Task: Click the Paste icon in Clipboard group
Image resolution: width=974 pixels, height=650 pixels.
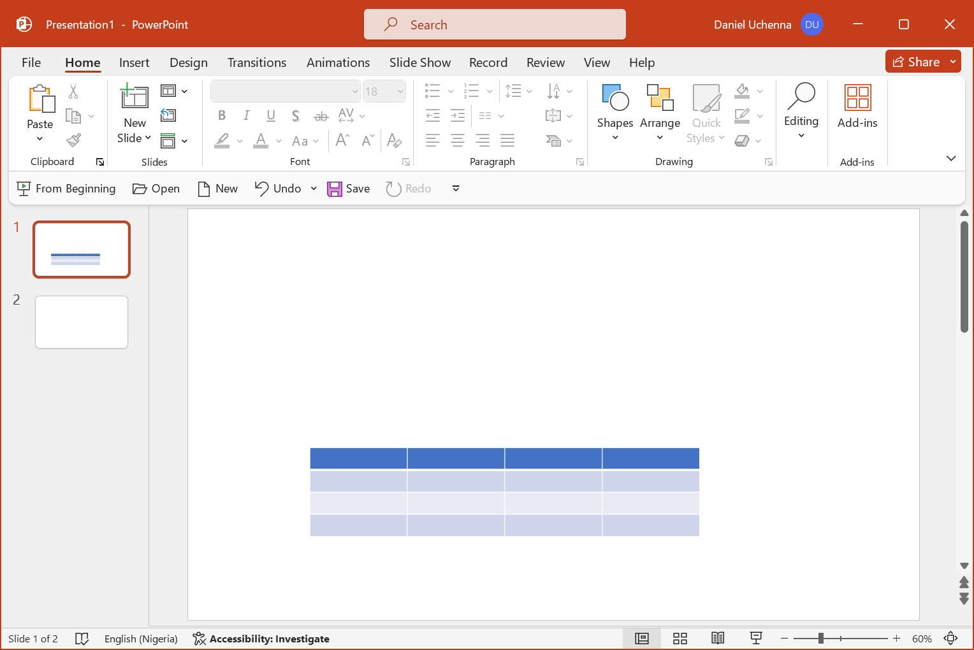Action: tap(40, 99)
